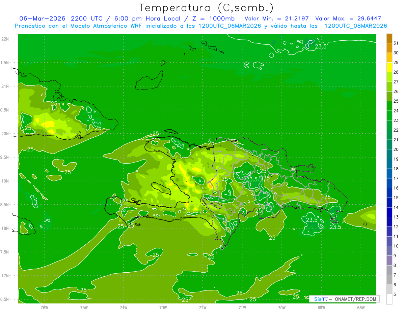Click '1200UTC_06MAR2026' initialization time text
The height and width of the screenshot is (312, 405).
tap(228, 26)
